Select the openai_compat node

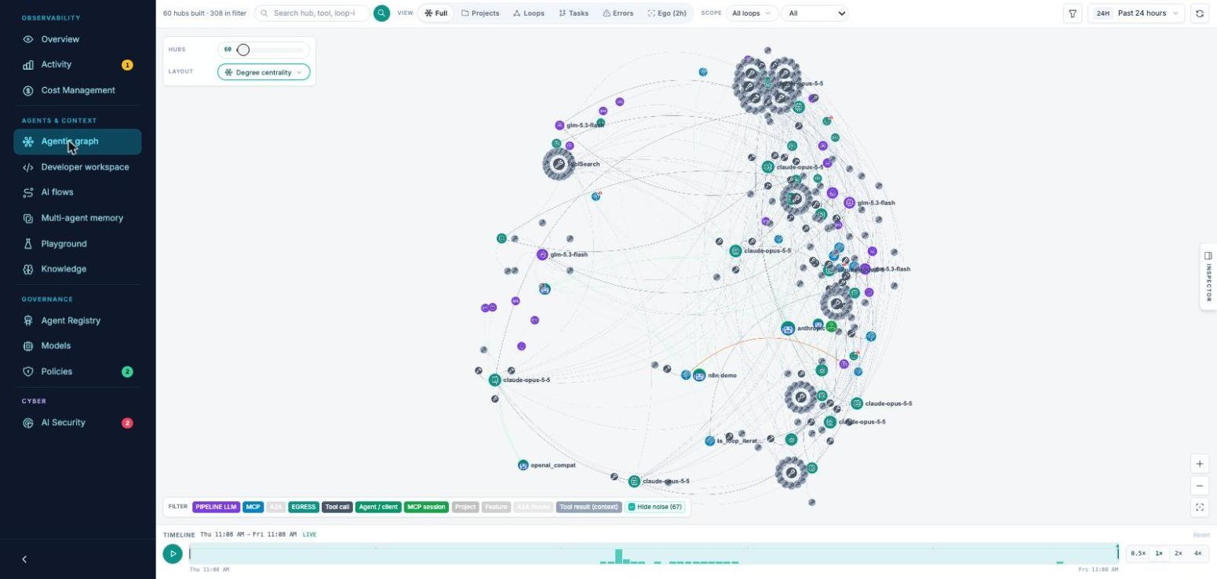pos(523,465)
